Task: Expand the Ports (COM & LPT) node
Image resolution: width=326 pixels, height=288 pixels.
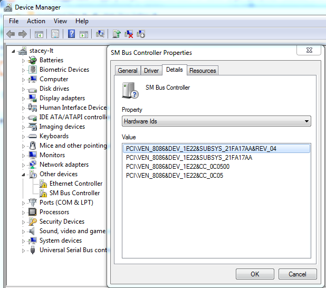Action: pyautogui.click(x=23, y=203)
